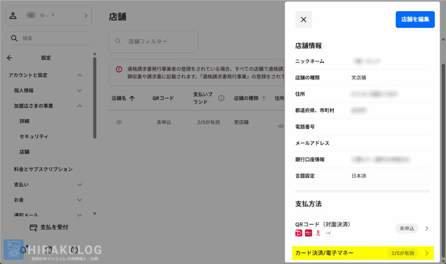Click the PayPay logo under QRコード

coord(299,233)
